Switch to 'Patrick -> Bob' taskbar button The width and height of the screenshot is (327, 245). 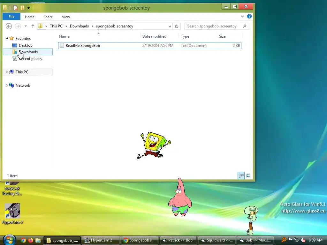pyautogui.click(x=178, y=241)
